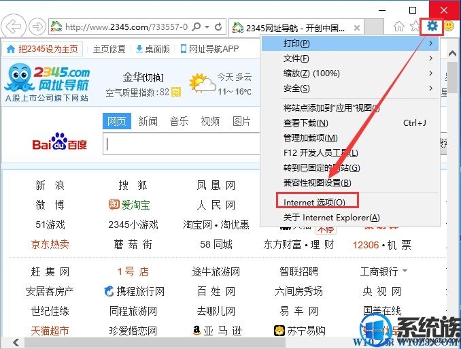461x349 pixels.
Task: Click the smiley feedback icon
Action: 449,27
